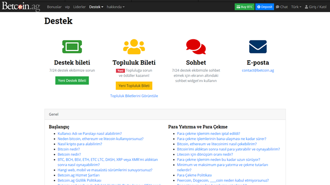Open the 'Bitcoin nedir?' link
The height and width of the screenshot is (185, 330).
(69, 149)
